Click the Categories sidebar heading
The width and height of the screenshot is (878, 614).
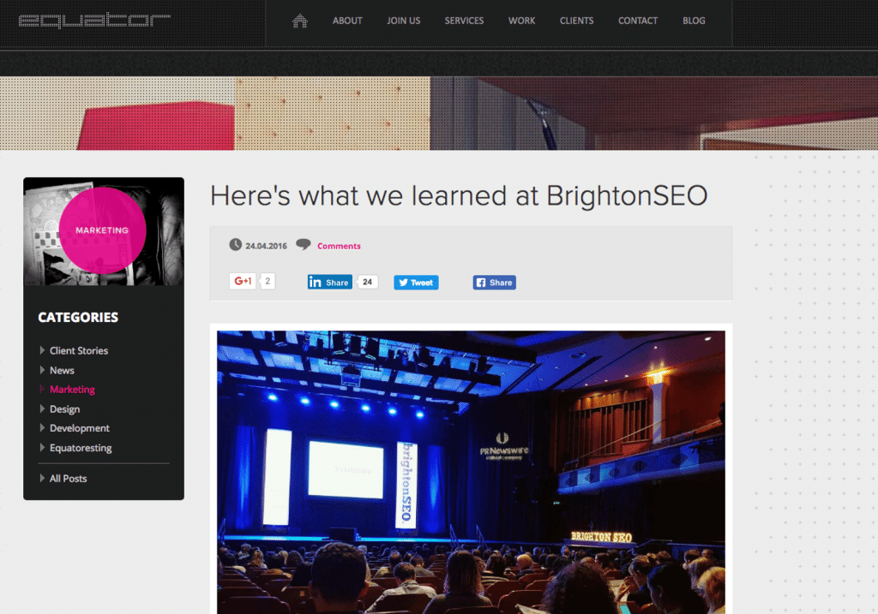pos(78,317)
